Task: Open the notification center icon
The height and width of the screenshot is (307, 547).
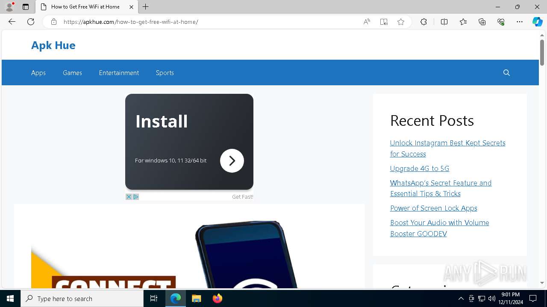Action: tap(533, 298)
